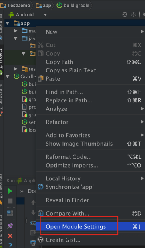Click the Collapse All icon in Project header
The width and height of the screenshot is (145, 248).
pos(133,15)
